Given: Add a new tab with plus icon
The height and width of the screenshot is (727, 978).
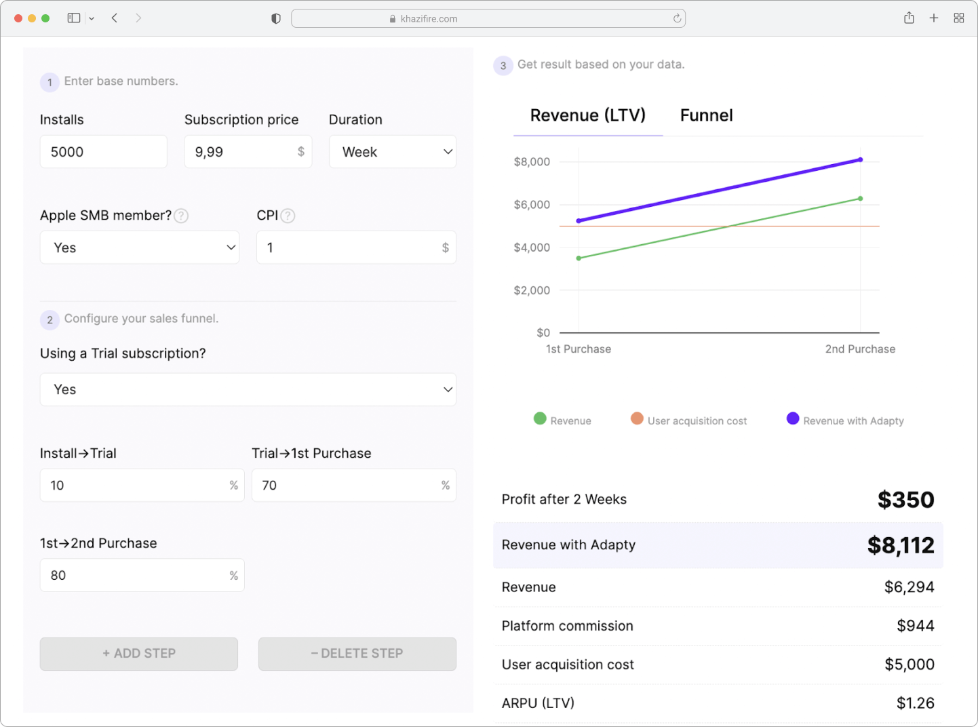Looking at the screenshot, I should pyautogui.click(x=934, y=18).
